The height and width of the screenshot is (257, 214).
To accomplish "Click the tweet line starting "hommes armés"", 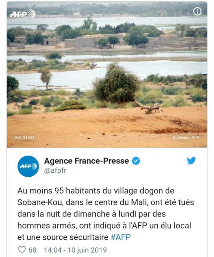I will coord(104,226).
